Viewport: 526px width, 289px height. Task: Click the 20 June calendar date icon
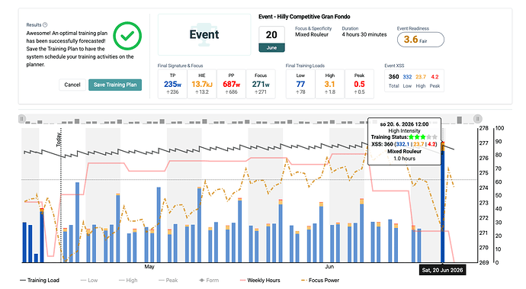[x=271, y=39]
